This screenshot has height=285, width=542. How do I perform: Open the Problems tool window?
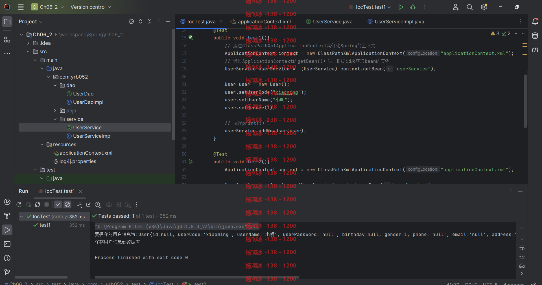(7, 258)
